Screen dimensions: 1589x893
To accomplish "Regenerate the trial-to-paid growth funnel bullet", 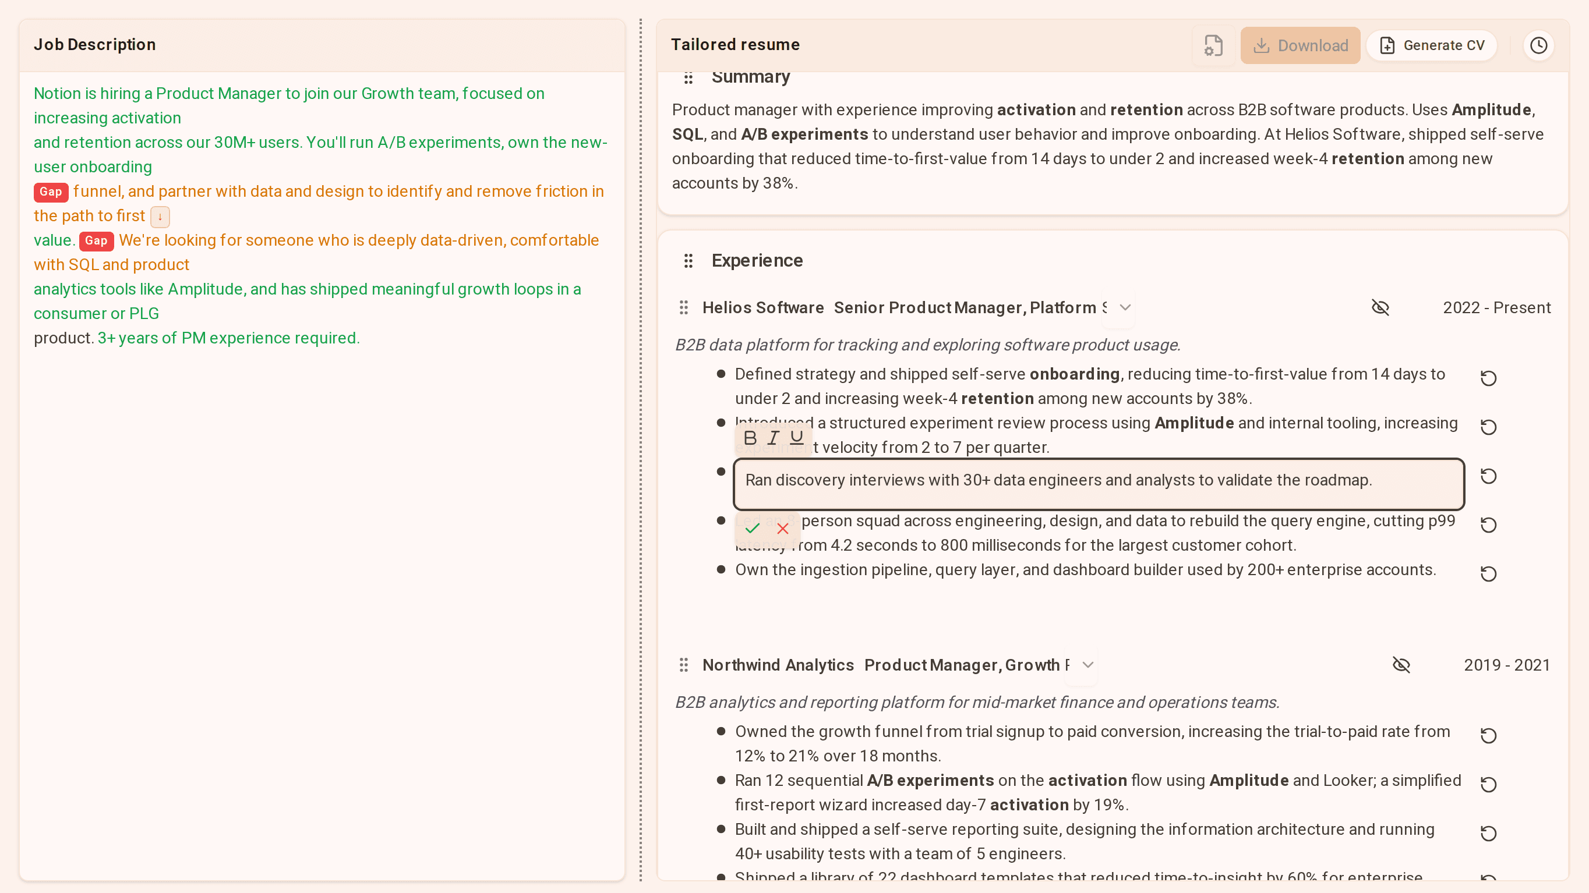I will [1488, 735].
